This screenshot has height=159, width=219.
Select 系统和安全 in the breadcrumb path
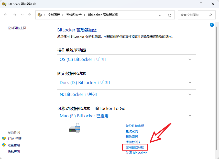click(x=74, y=15)
